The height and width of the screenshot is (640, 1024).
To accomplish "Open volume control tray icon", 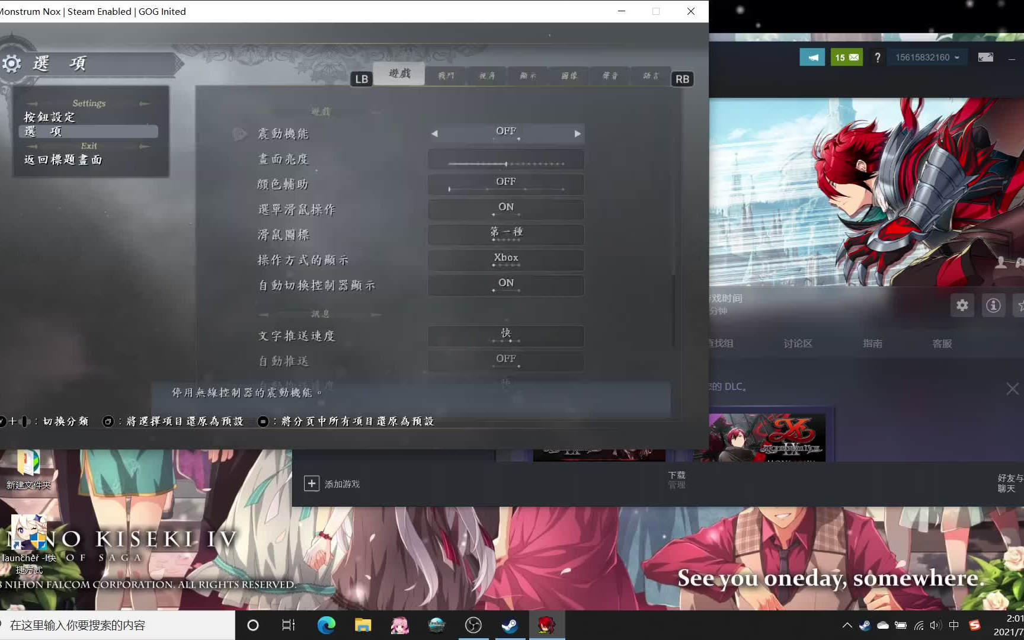I will pos(936,625).
